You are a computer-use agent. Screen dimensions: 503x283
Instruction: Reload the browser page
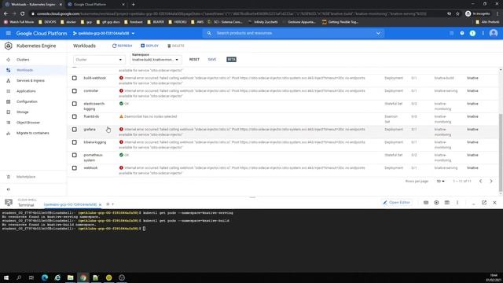(23, 14)
